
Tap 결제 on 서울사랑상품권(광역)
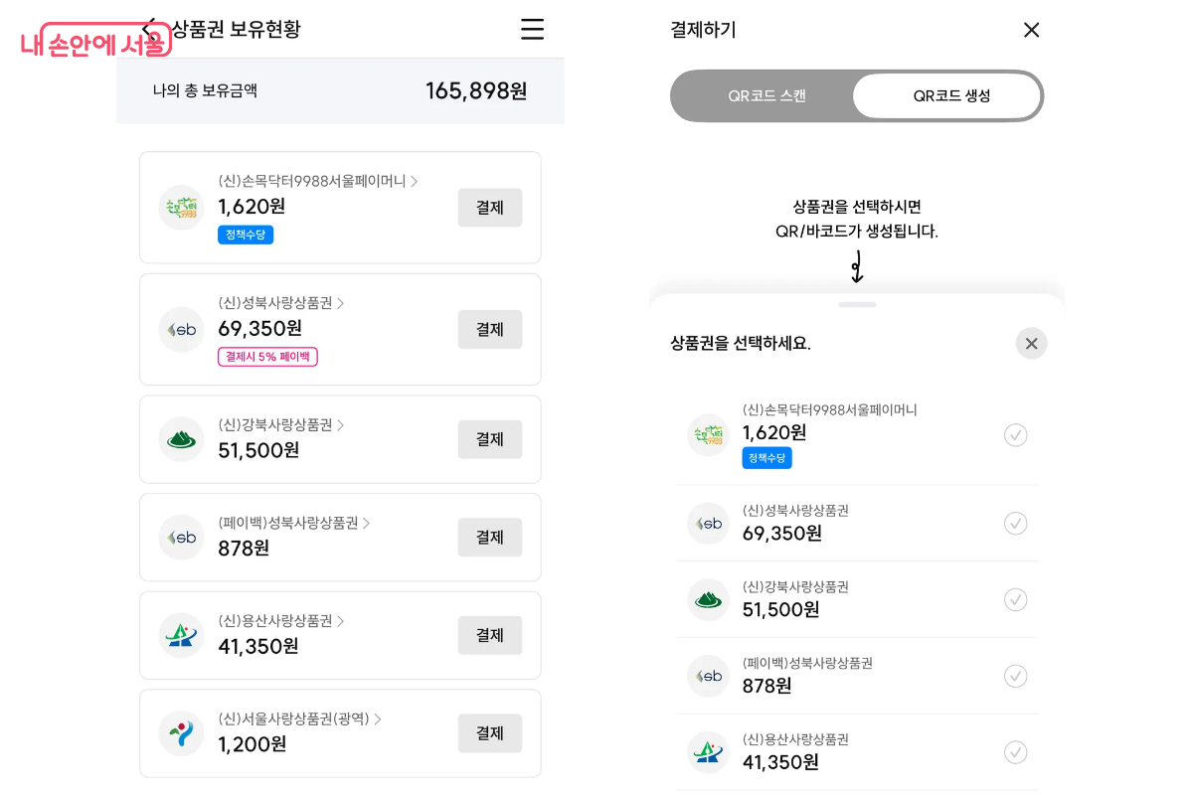pos(489,732)
